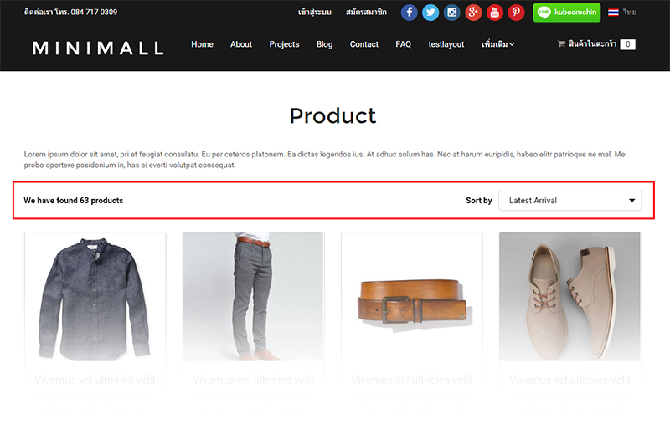The image size is (670, 434).
Task: Click the MINIMALL logo
Action: click(x=98, y=49)
